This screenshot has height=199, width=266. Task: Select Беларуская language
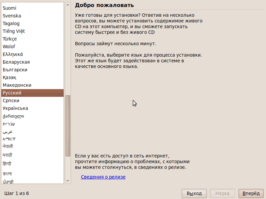tap(32, 62)
